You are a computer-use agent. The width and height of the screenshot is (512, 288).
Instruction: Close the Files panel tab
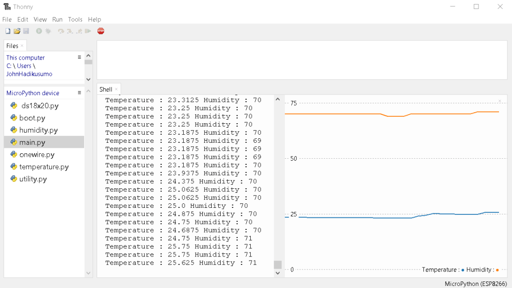click(22, 46)
